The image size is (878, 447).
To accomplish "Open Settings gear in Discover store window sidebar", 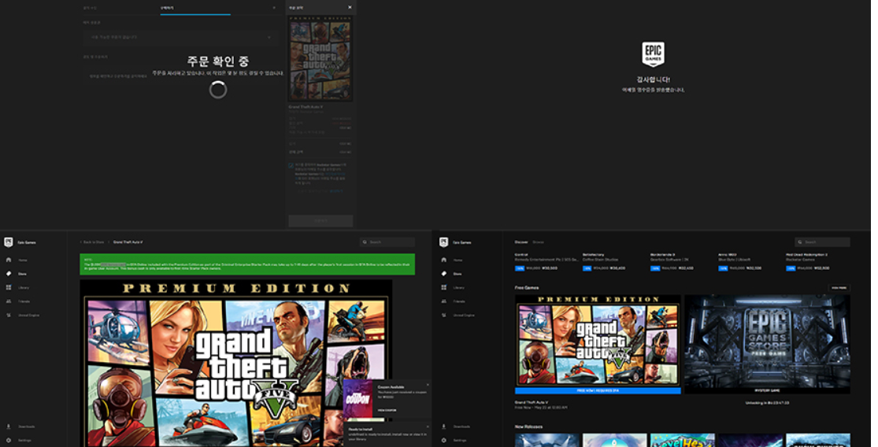I will tap(444, 440).
